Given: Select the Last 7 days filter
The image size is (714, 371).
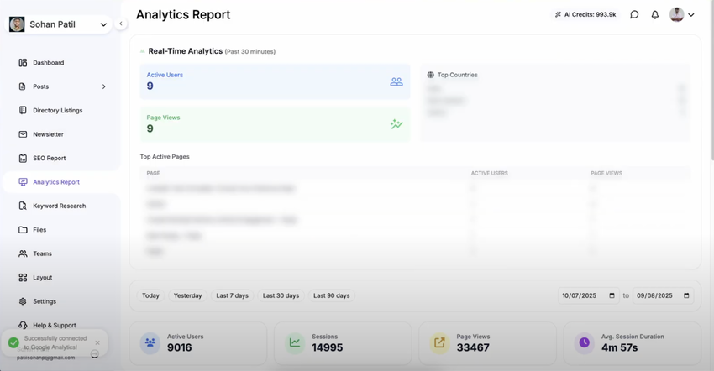Looking at the screenshot, I should [x=232, y=295].
